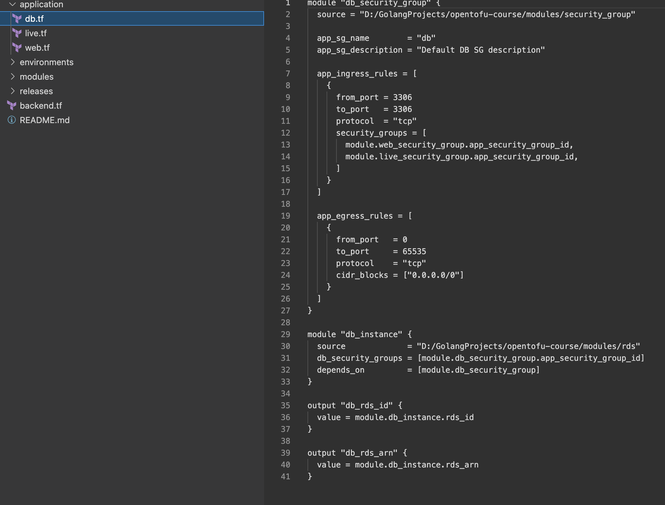Click the to_port = 3306 value
This screenshot has width=665, height=505.
click(402, 109)
